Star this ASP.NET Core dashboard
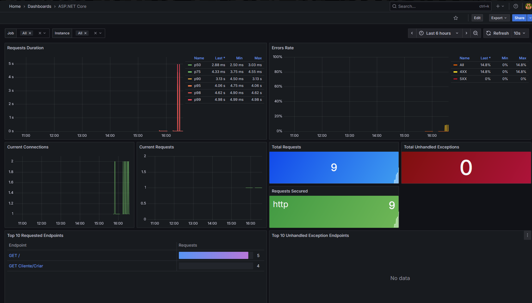Screen dimensions: 532x303 point(456,18)
